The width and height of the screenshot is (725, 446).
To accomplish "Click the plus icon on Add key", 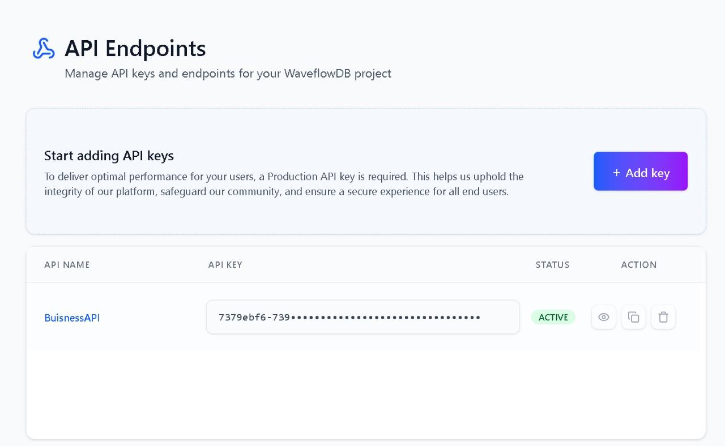I will [x=616, y=173].
